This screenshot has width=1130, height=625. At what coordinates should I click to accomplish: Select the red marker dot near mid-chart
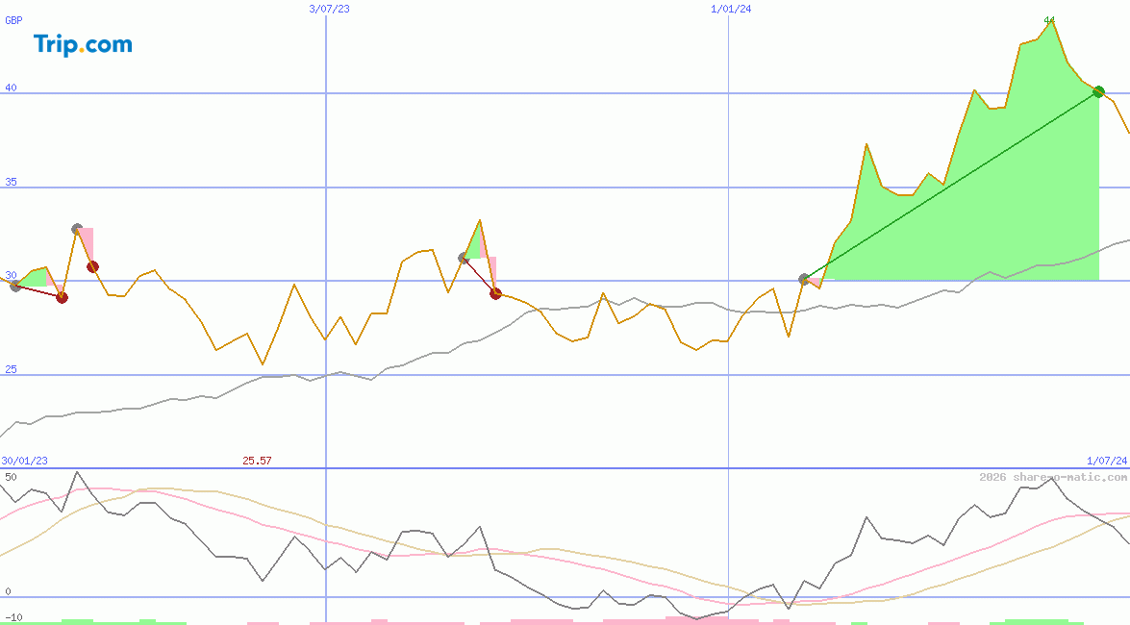point(495,293)
